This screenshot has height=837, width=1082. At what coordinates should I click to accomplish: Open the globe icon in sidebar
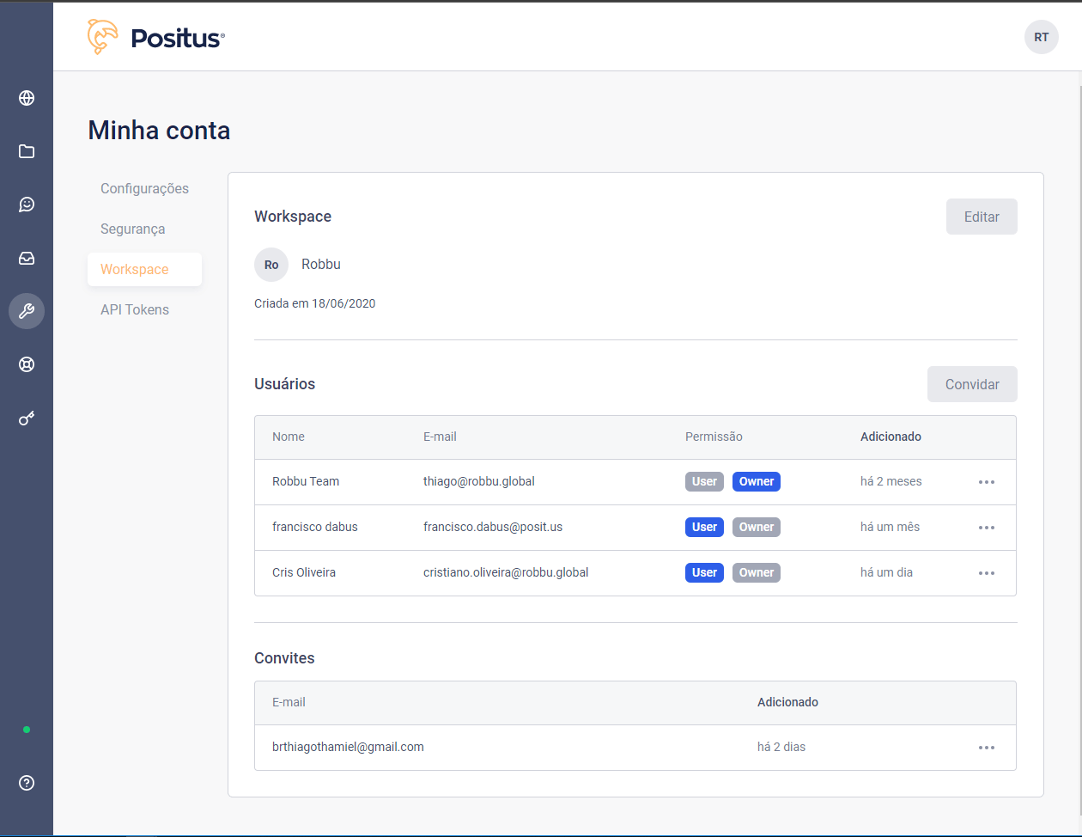(27, 98)
